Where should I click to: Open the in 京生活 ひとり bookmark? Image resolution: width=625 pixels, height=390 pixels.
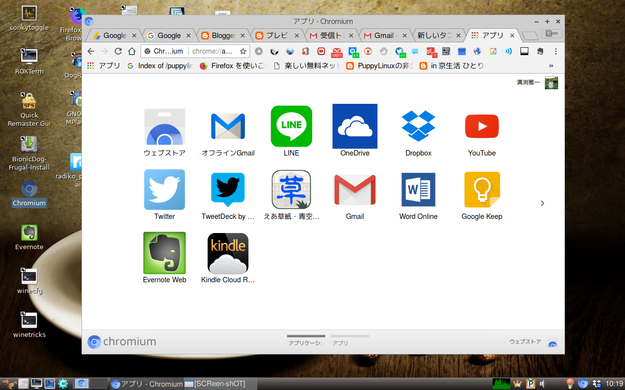[453, 66]
